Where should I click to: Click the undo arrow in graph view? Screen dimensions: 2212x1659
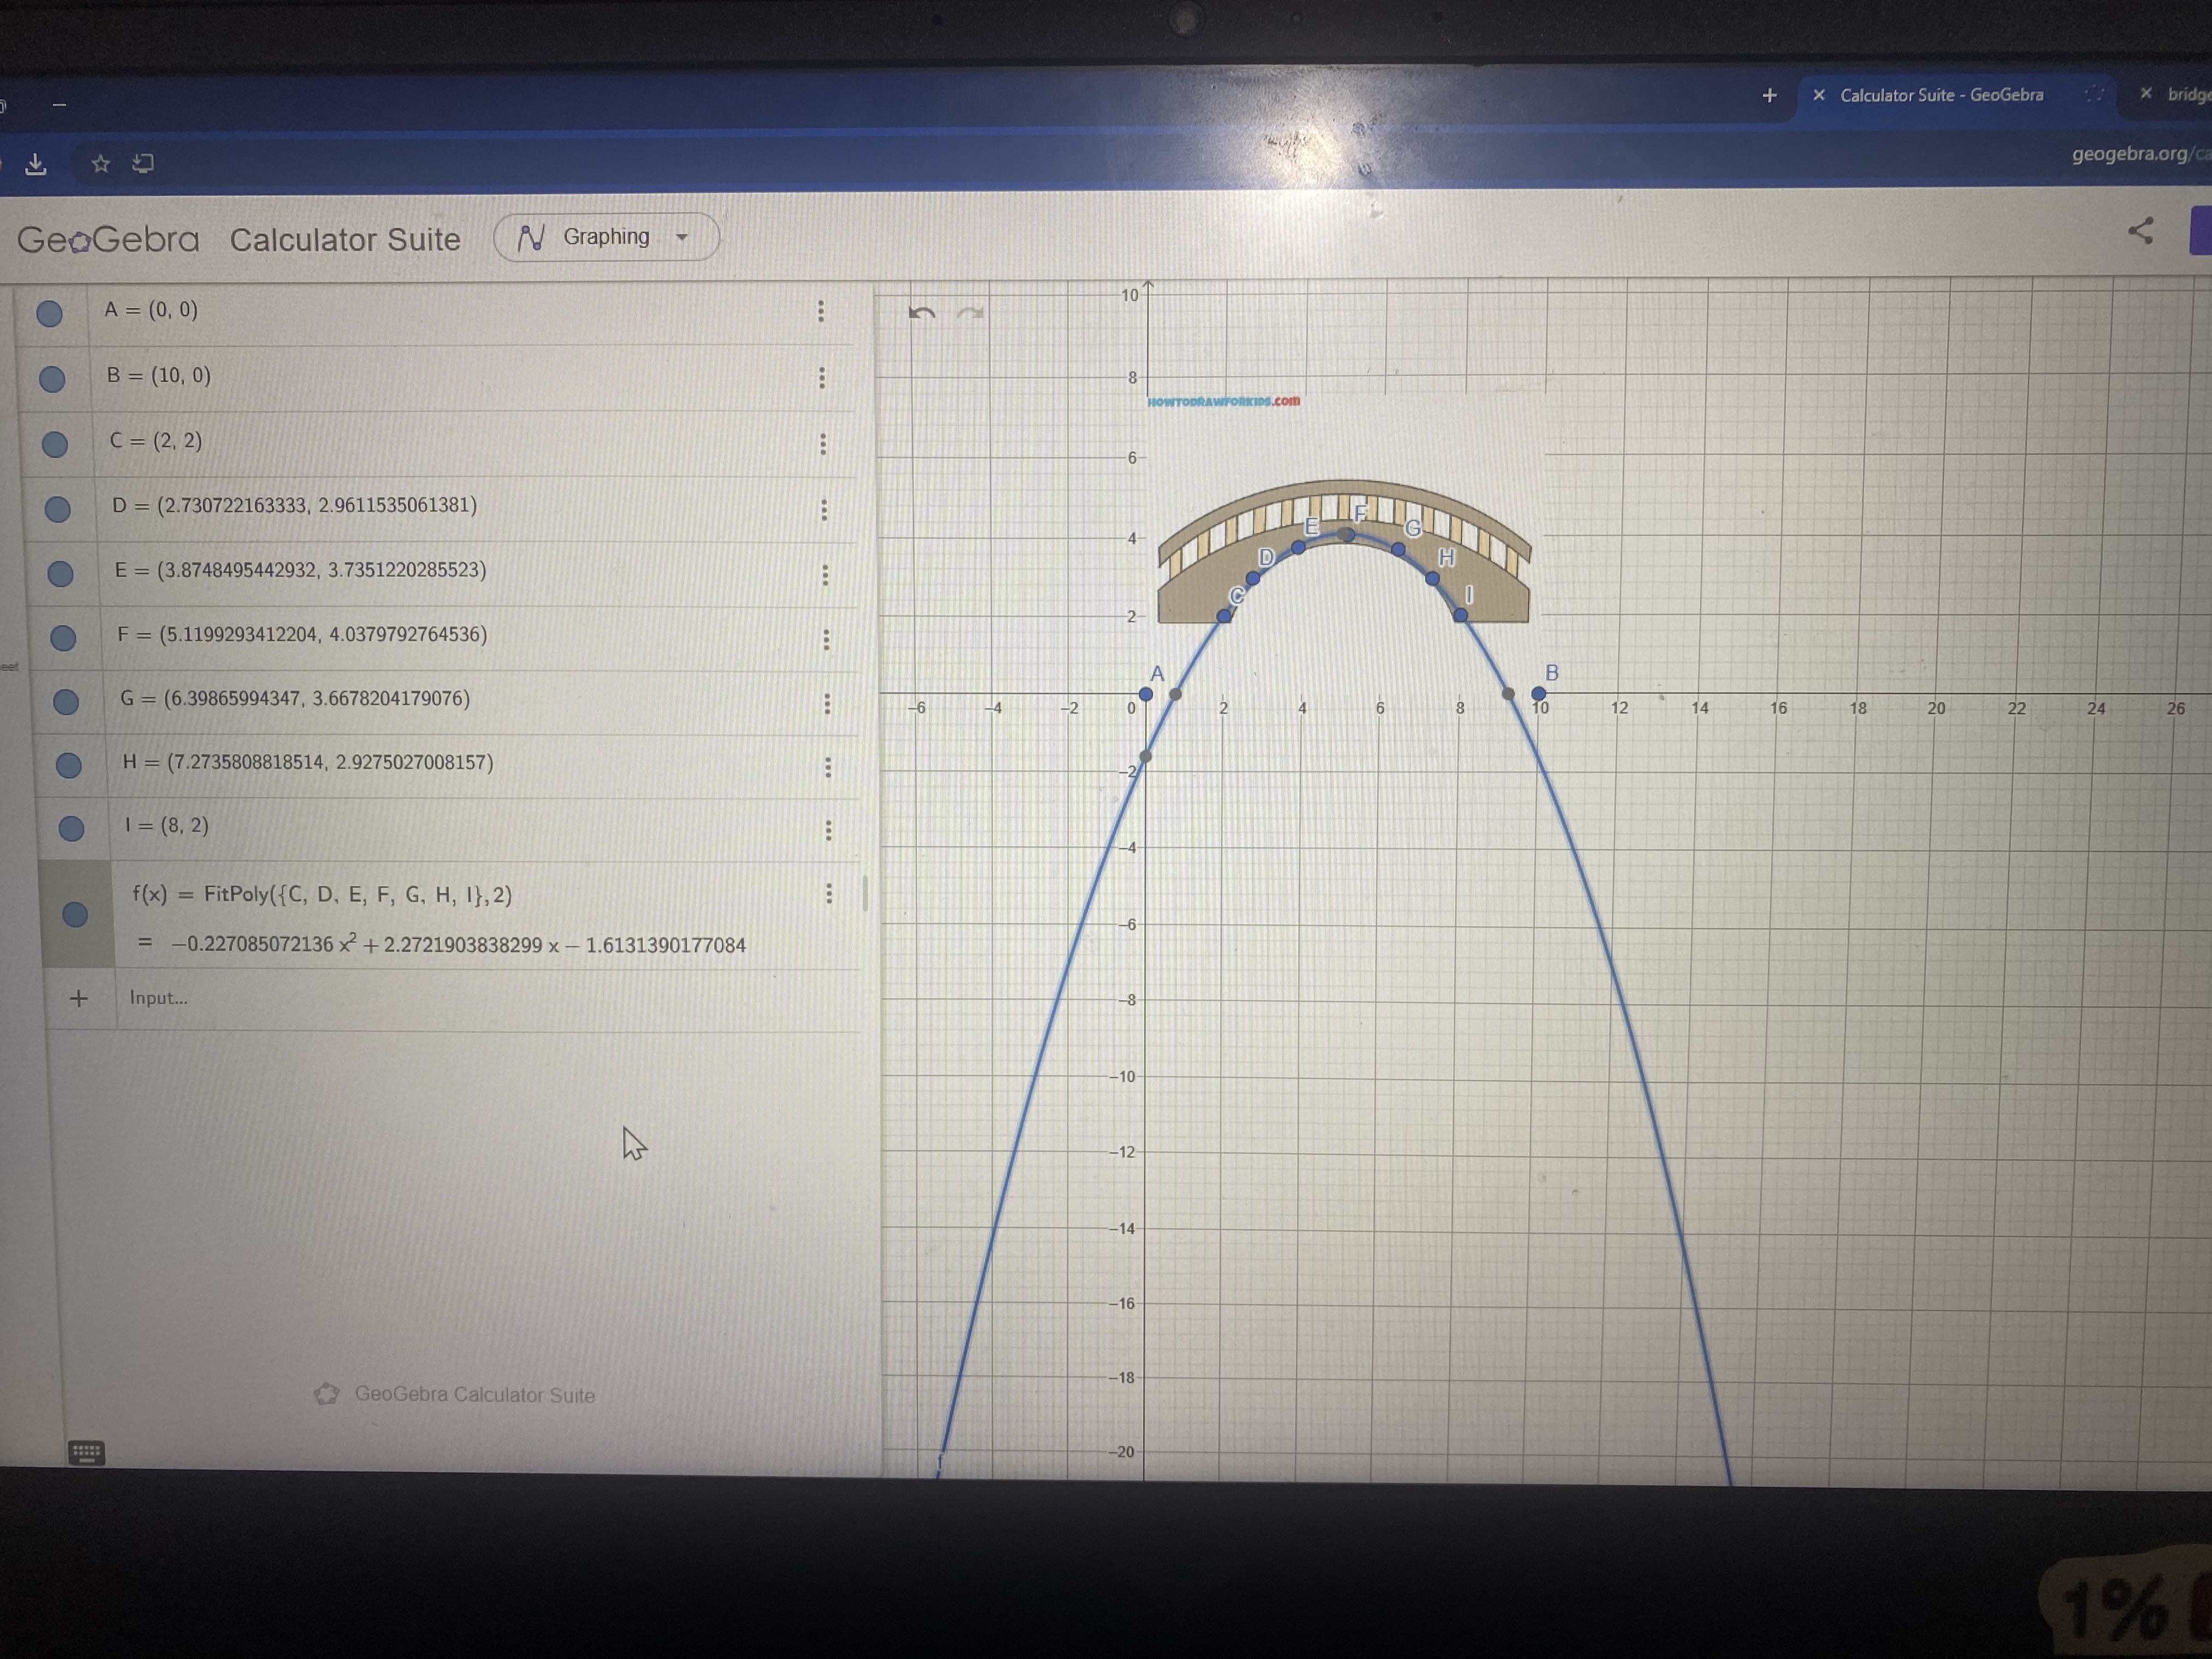(x=921, y=313)
